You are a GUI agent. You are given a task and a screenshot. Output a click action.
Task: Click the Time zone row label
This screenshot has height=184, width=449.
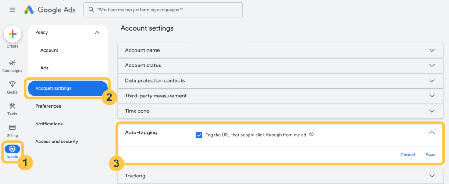click(137, 111)
